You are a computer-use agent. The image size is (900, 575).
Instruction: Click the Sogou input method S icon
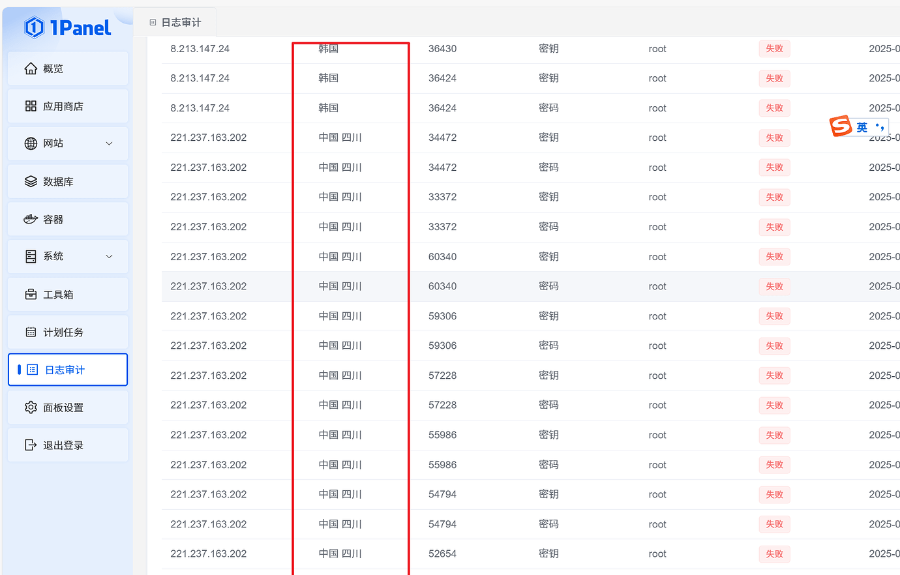click(x=841, y=126)
